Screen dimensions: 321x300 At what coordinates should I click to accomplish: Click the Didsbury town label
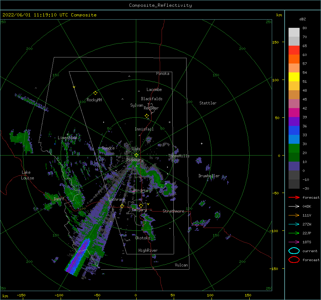click(135, 160)
